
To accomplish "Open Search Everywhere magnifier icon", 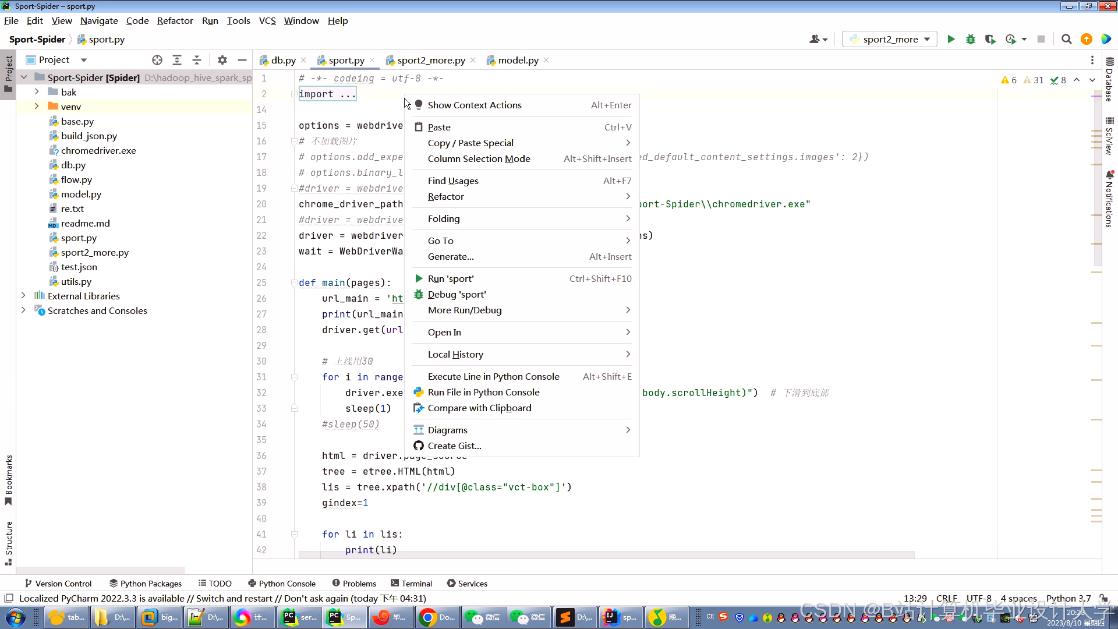I will coord(1066,39).
